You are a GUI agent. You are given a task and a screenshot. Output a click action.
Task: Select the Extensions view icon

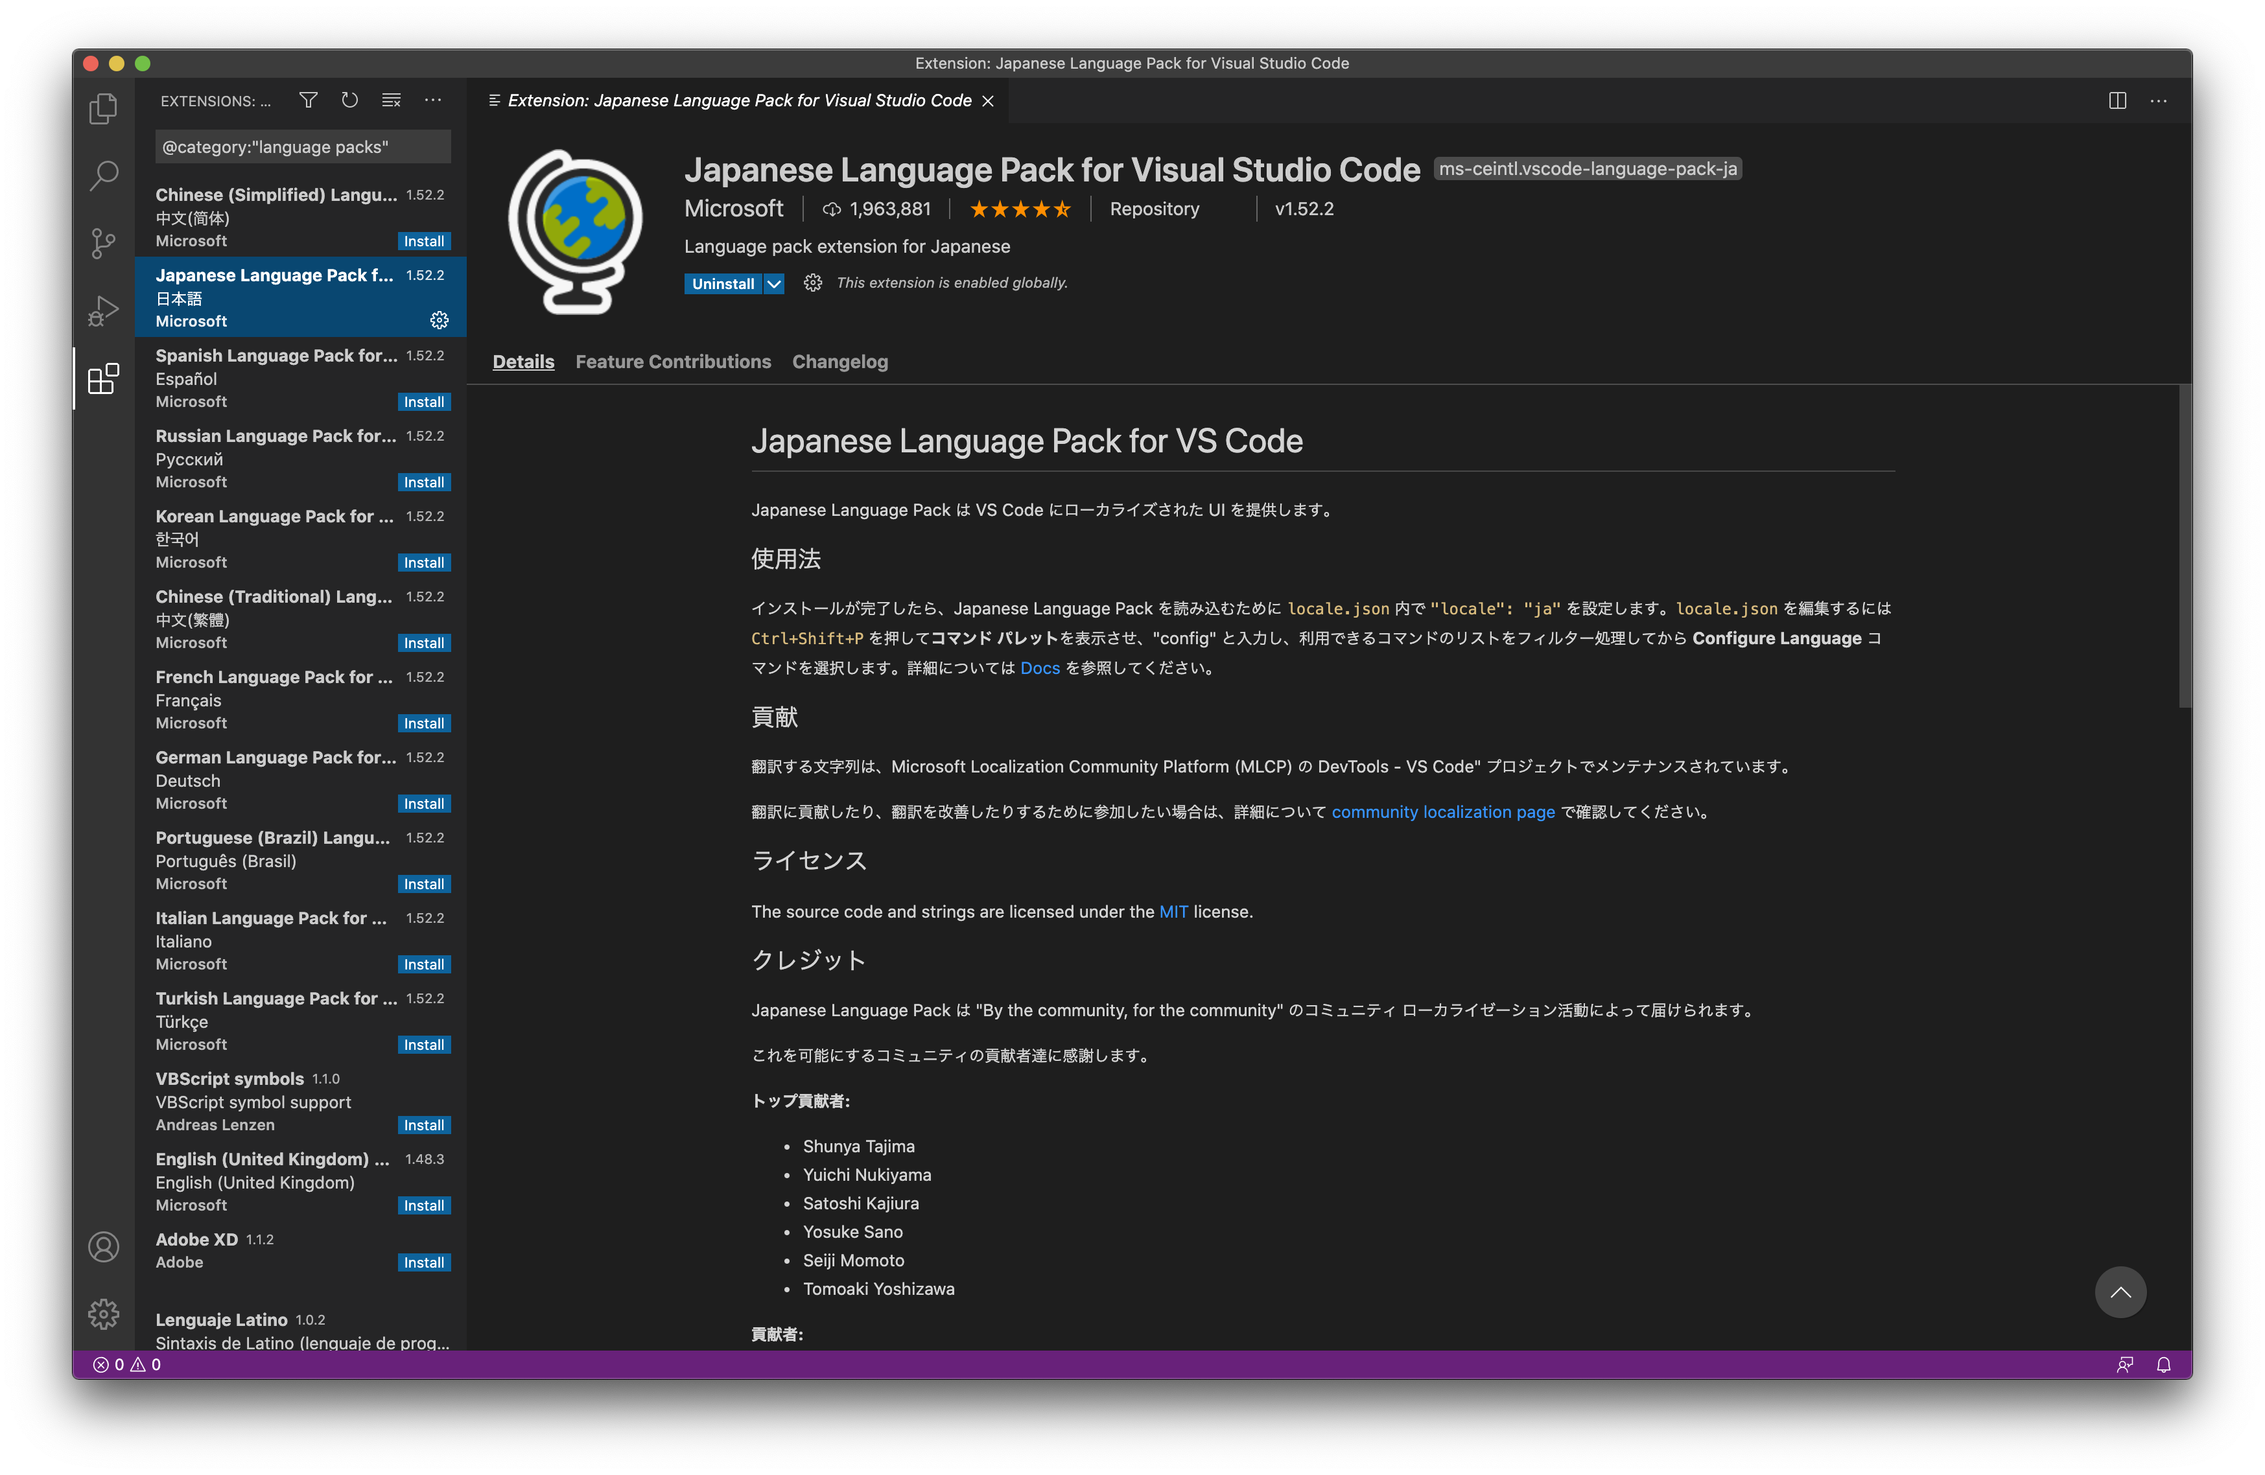coord(103,378)
